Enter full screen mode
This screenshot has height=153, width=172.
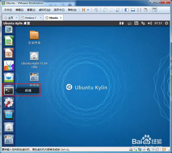point(139,10)
